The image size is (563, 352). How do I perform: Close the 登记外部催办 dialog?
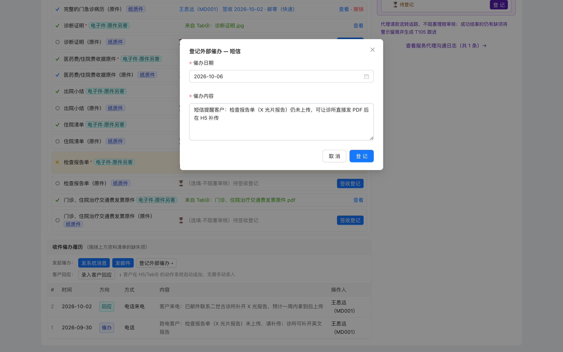pyautogui.click(x=372, y=50)
